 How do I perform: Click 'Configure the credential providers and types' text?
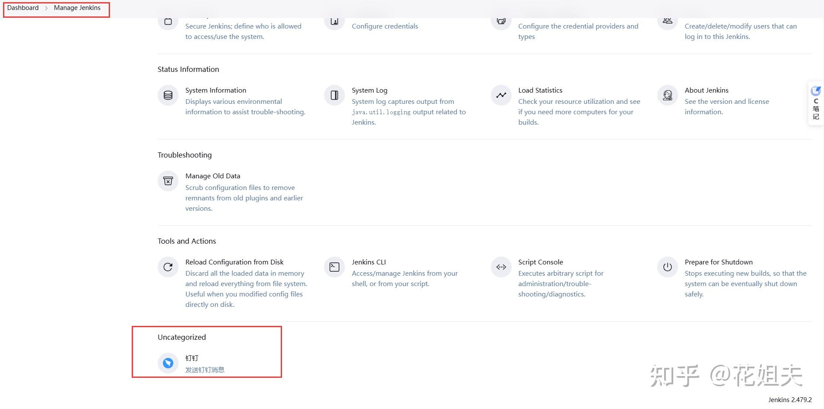pos(578,31)
